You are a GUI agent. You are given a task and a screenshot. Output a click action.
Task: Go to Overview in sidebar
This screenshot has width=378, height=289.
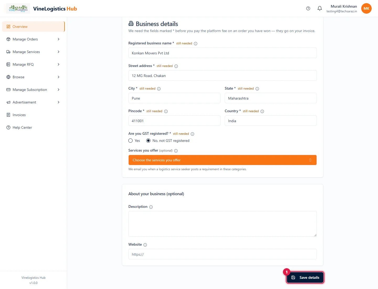point(33,27)
